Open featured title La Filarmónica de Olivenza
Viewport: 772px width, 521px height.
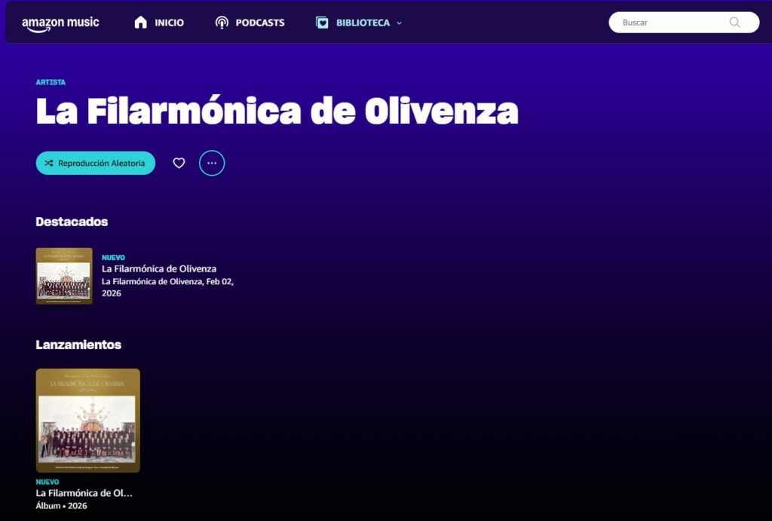tap(159, 269)
